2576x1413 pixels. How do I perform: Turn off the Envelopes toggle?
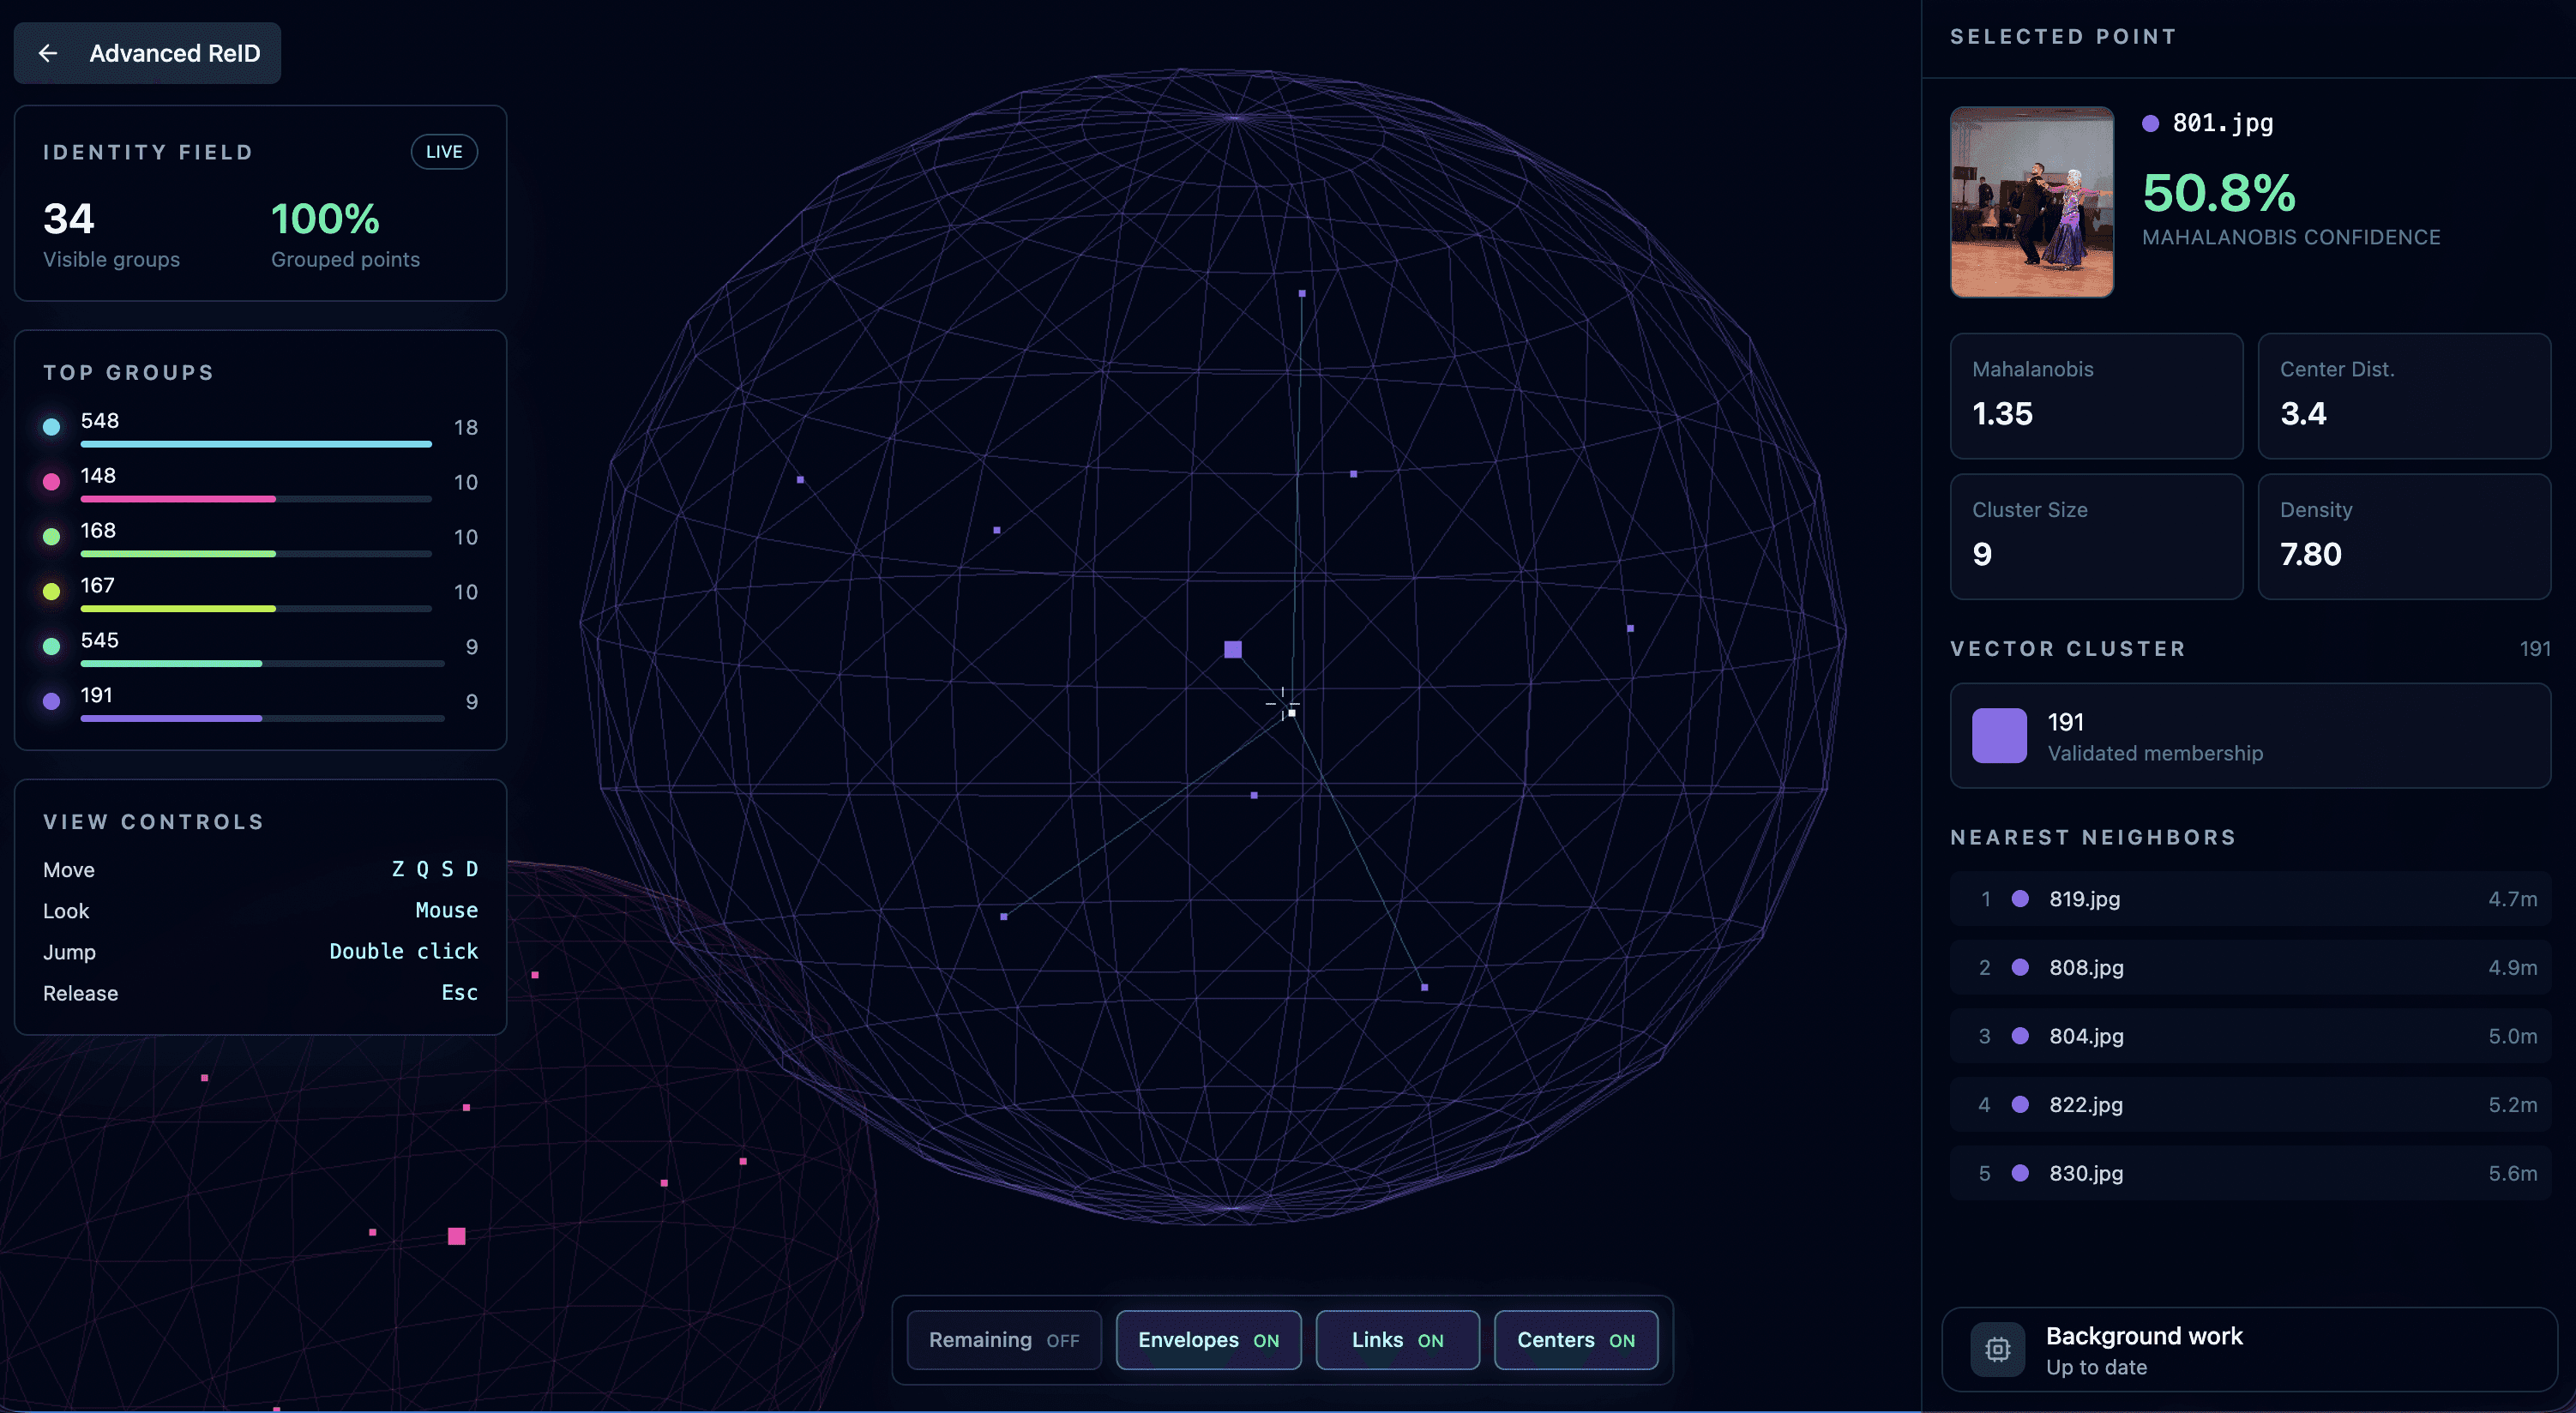[1208, 1340]
